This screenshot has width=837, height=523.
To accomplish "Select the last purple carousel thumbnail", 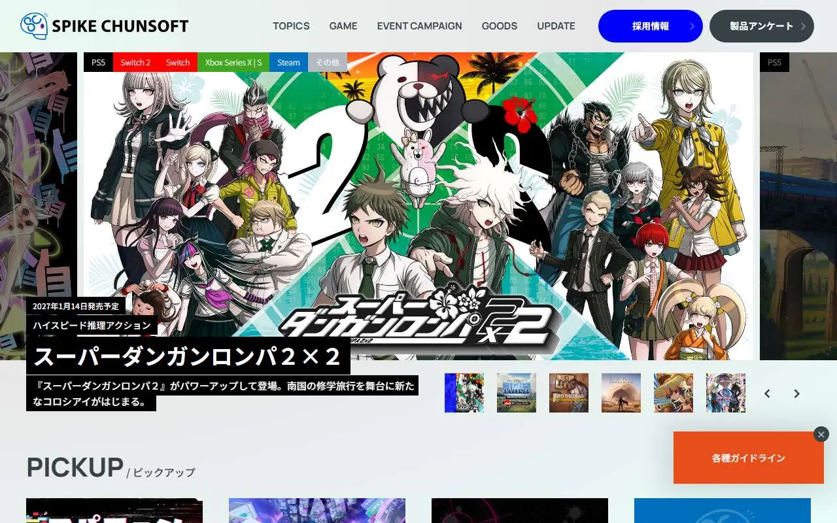I will click(x=726, y=393).
